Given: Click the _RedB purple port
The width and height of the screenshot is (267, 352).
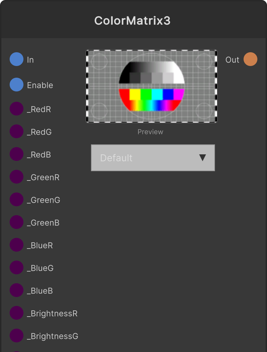Looking at the screenshot, I should 17,154.
